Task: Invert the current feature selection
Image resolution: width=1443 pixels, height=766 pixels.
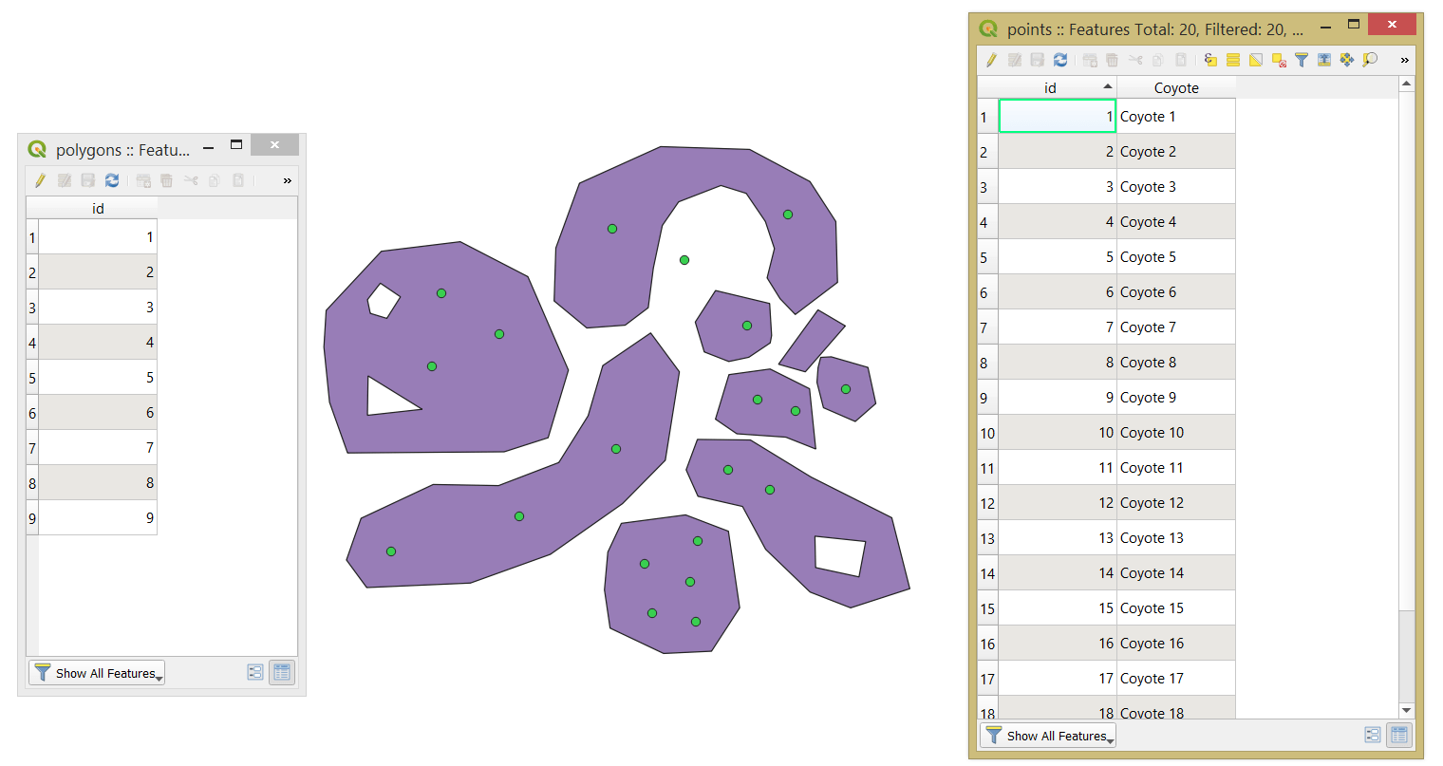Action: 1256,60
